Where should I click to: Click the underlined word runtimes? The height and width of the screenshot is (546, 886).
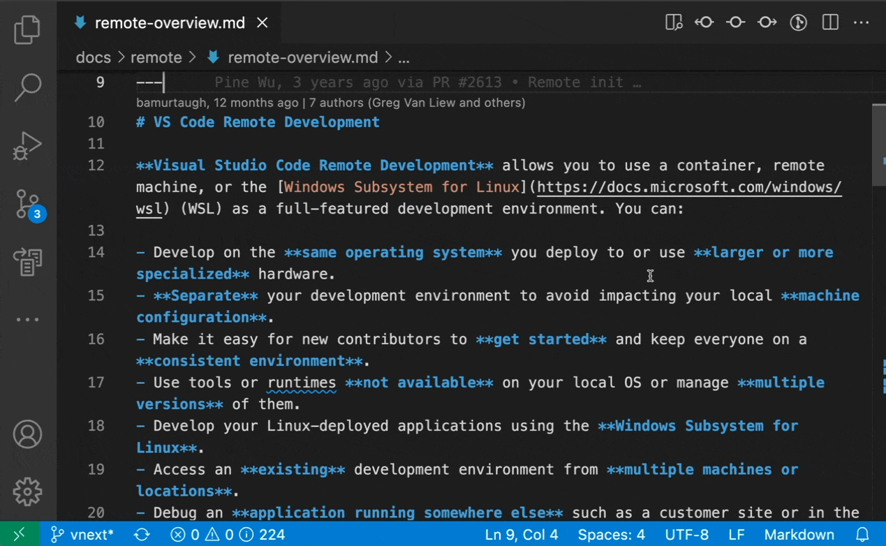302,383
